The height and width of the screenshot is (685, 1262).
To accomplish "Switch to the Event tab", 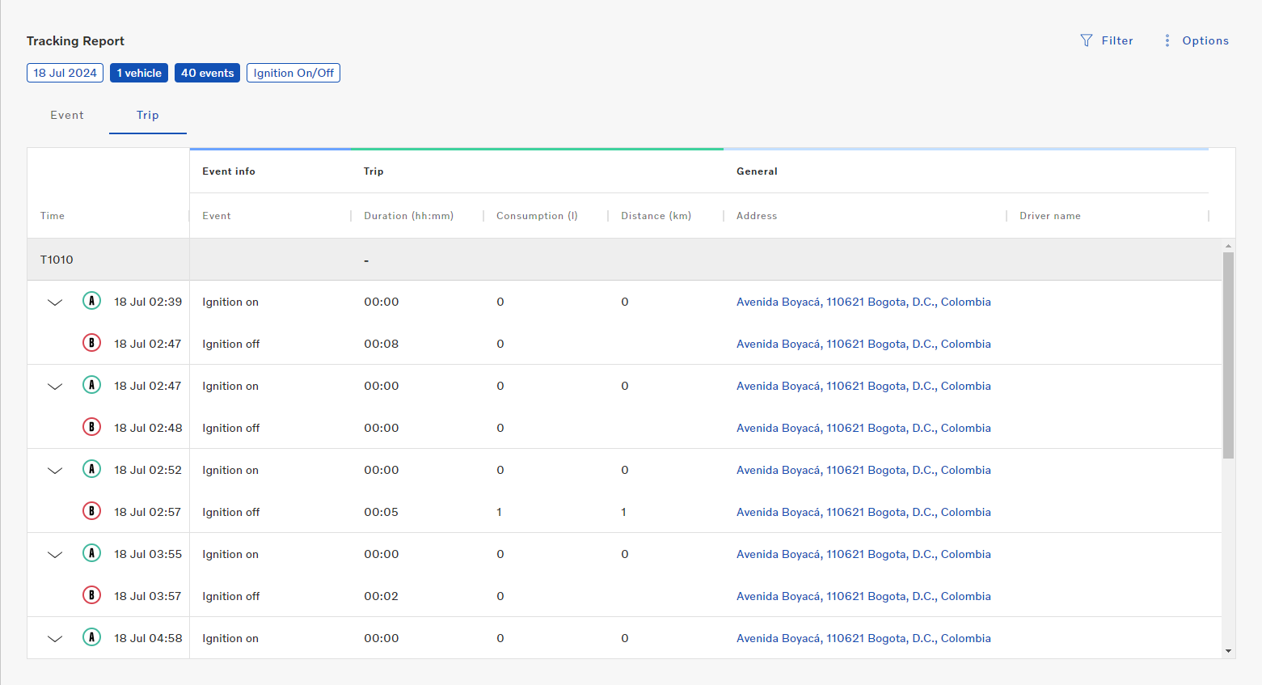I will pyautogui.click(x=67, y=115).
